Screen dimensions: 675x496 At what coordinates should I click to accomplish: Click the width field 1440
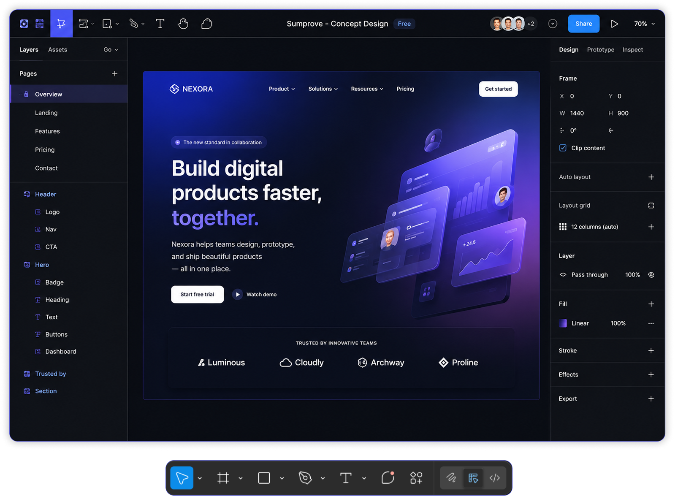(577, 113)
